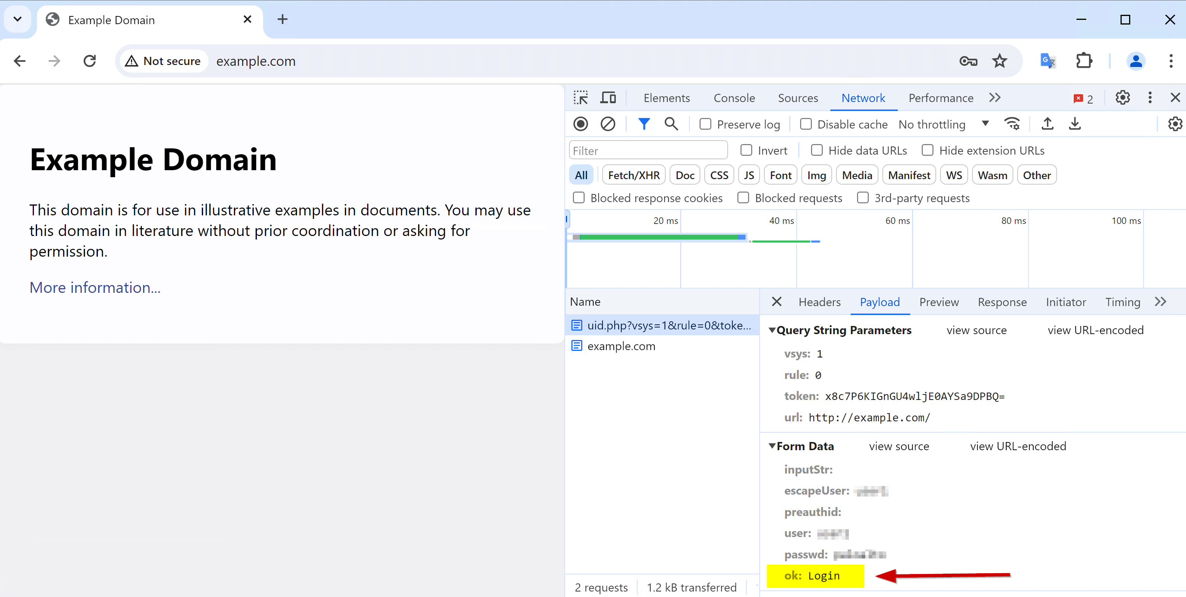Open the Headers tab of the request
Viewport: 1186px width, 597px height.
tap(819, 302)
